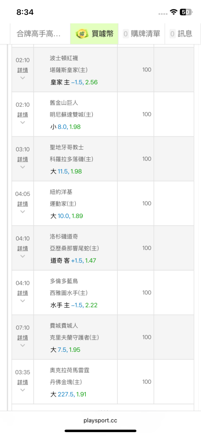Tap the 購牌清單 count badge

coord(126,34)
